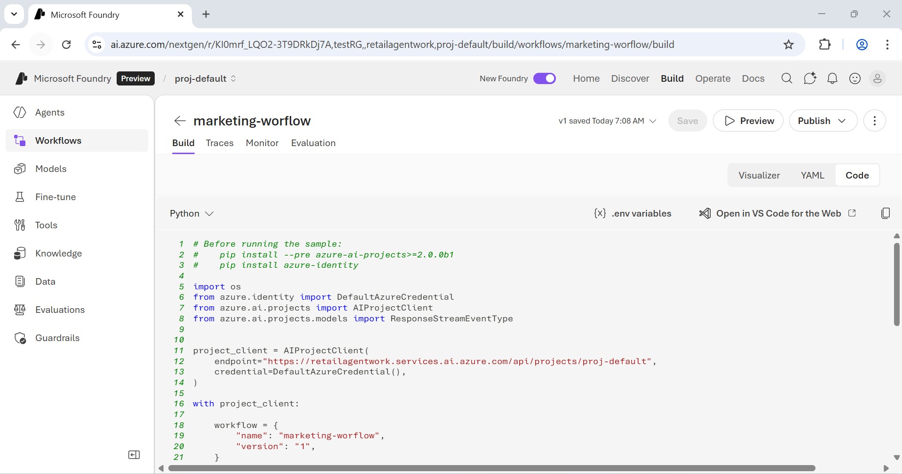Switch to YAML view

click(x=812, y=175)
